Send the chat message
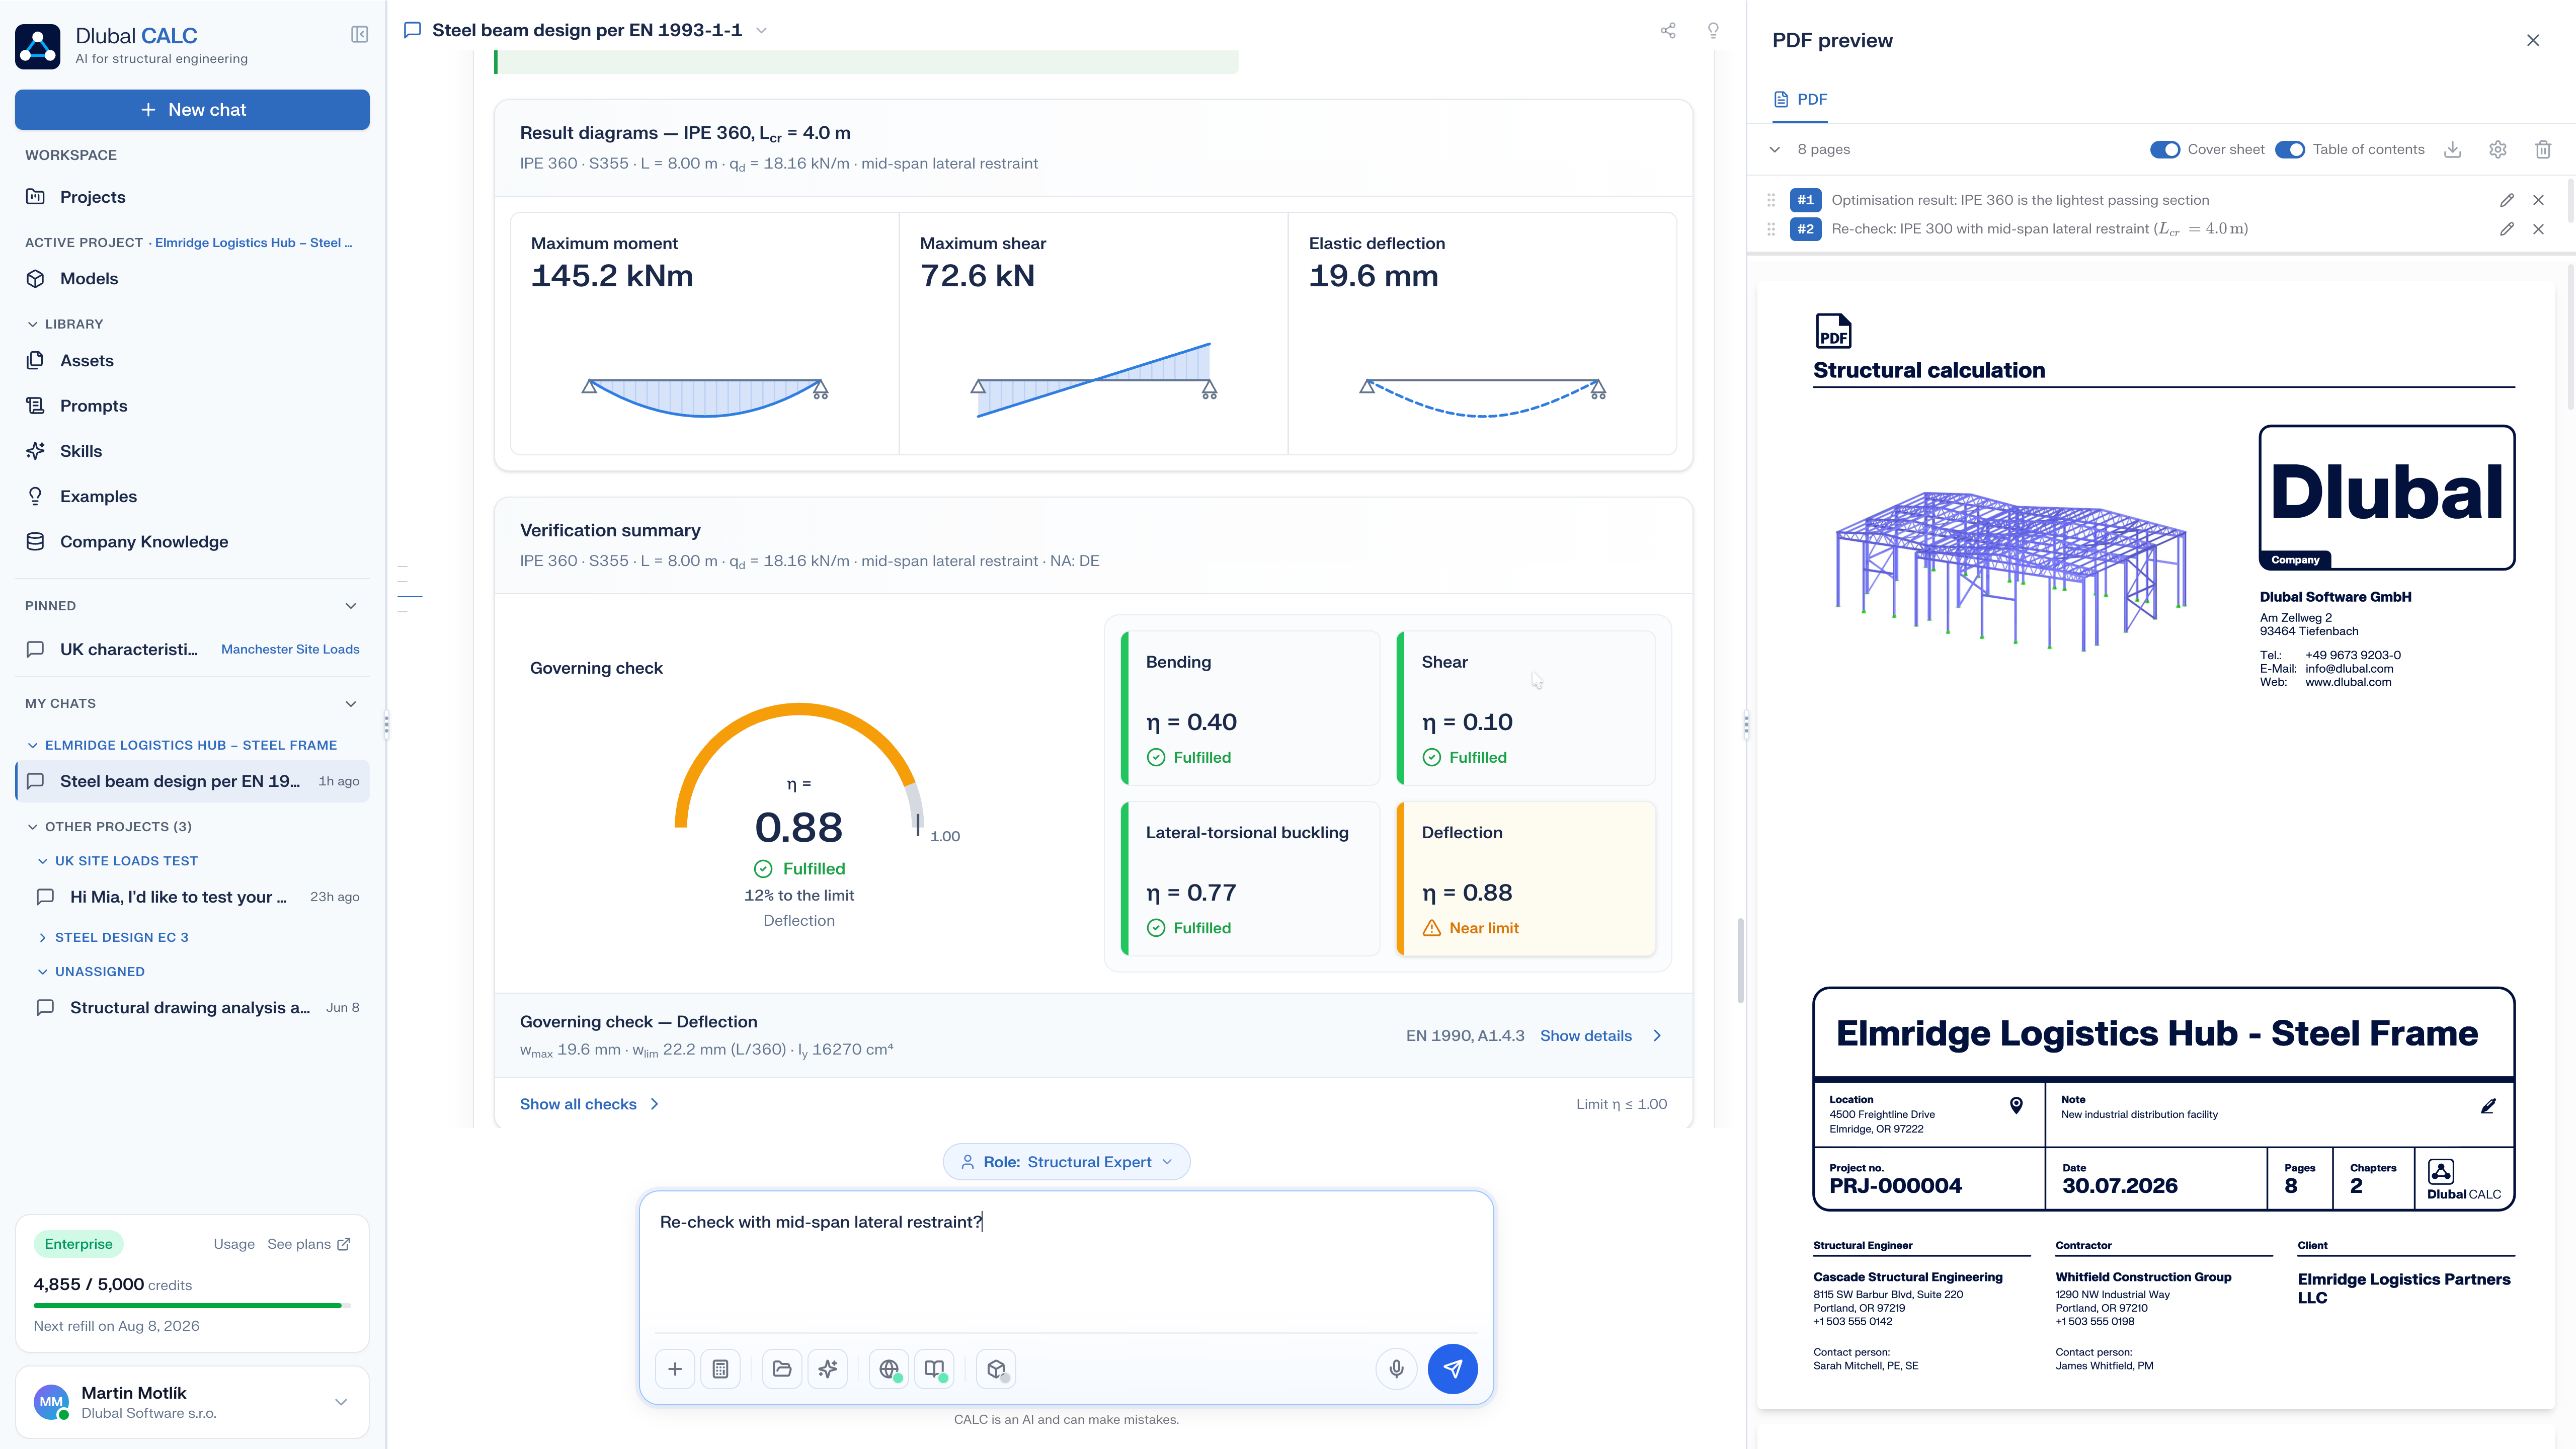 (1453, 1369)
